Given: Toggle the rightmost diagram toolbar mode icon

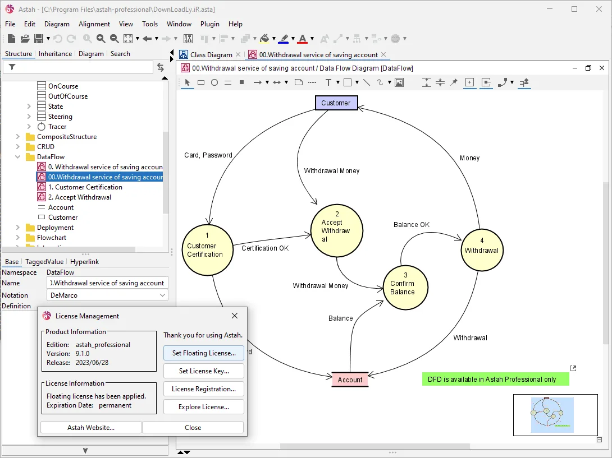Looking at the screenshot, I should (x=524, y=82).
